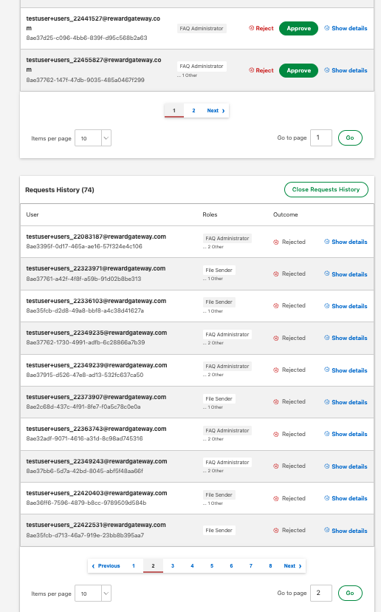Show details for user 22373907
The height and width of the screenshot is (612, 381).
tap(346, 402)
